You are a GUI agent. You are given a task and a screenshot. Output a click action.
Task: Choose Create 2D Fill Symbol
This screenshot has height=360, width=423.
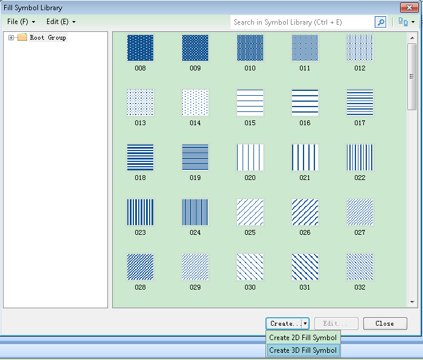[x=303, y=338]
